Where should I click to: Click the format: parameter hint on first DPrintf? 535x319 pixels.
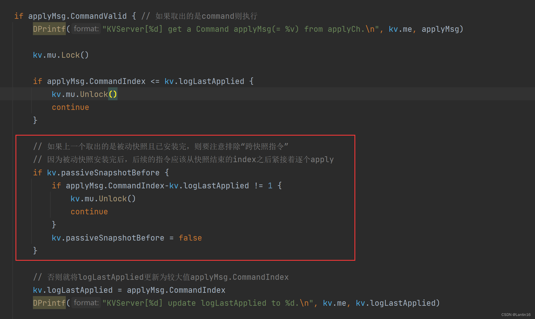coord(86,29)
